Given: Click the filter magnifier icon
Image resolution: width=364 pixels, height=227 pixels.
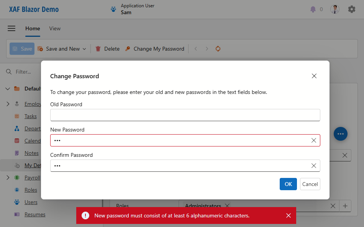Looking at the screenshot, I should coord(8,72).
